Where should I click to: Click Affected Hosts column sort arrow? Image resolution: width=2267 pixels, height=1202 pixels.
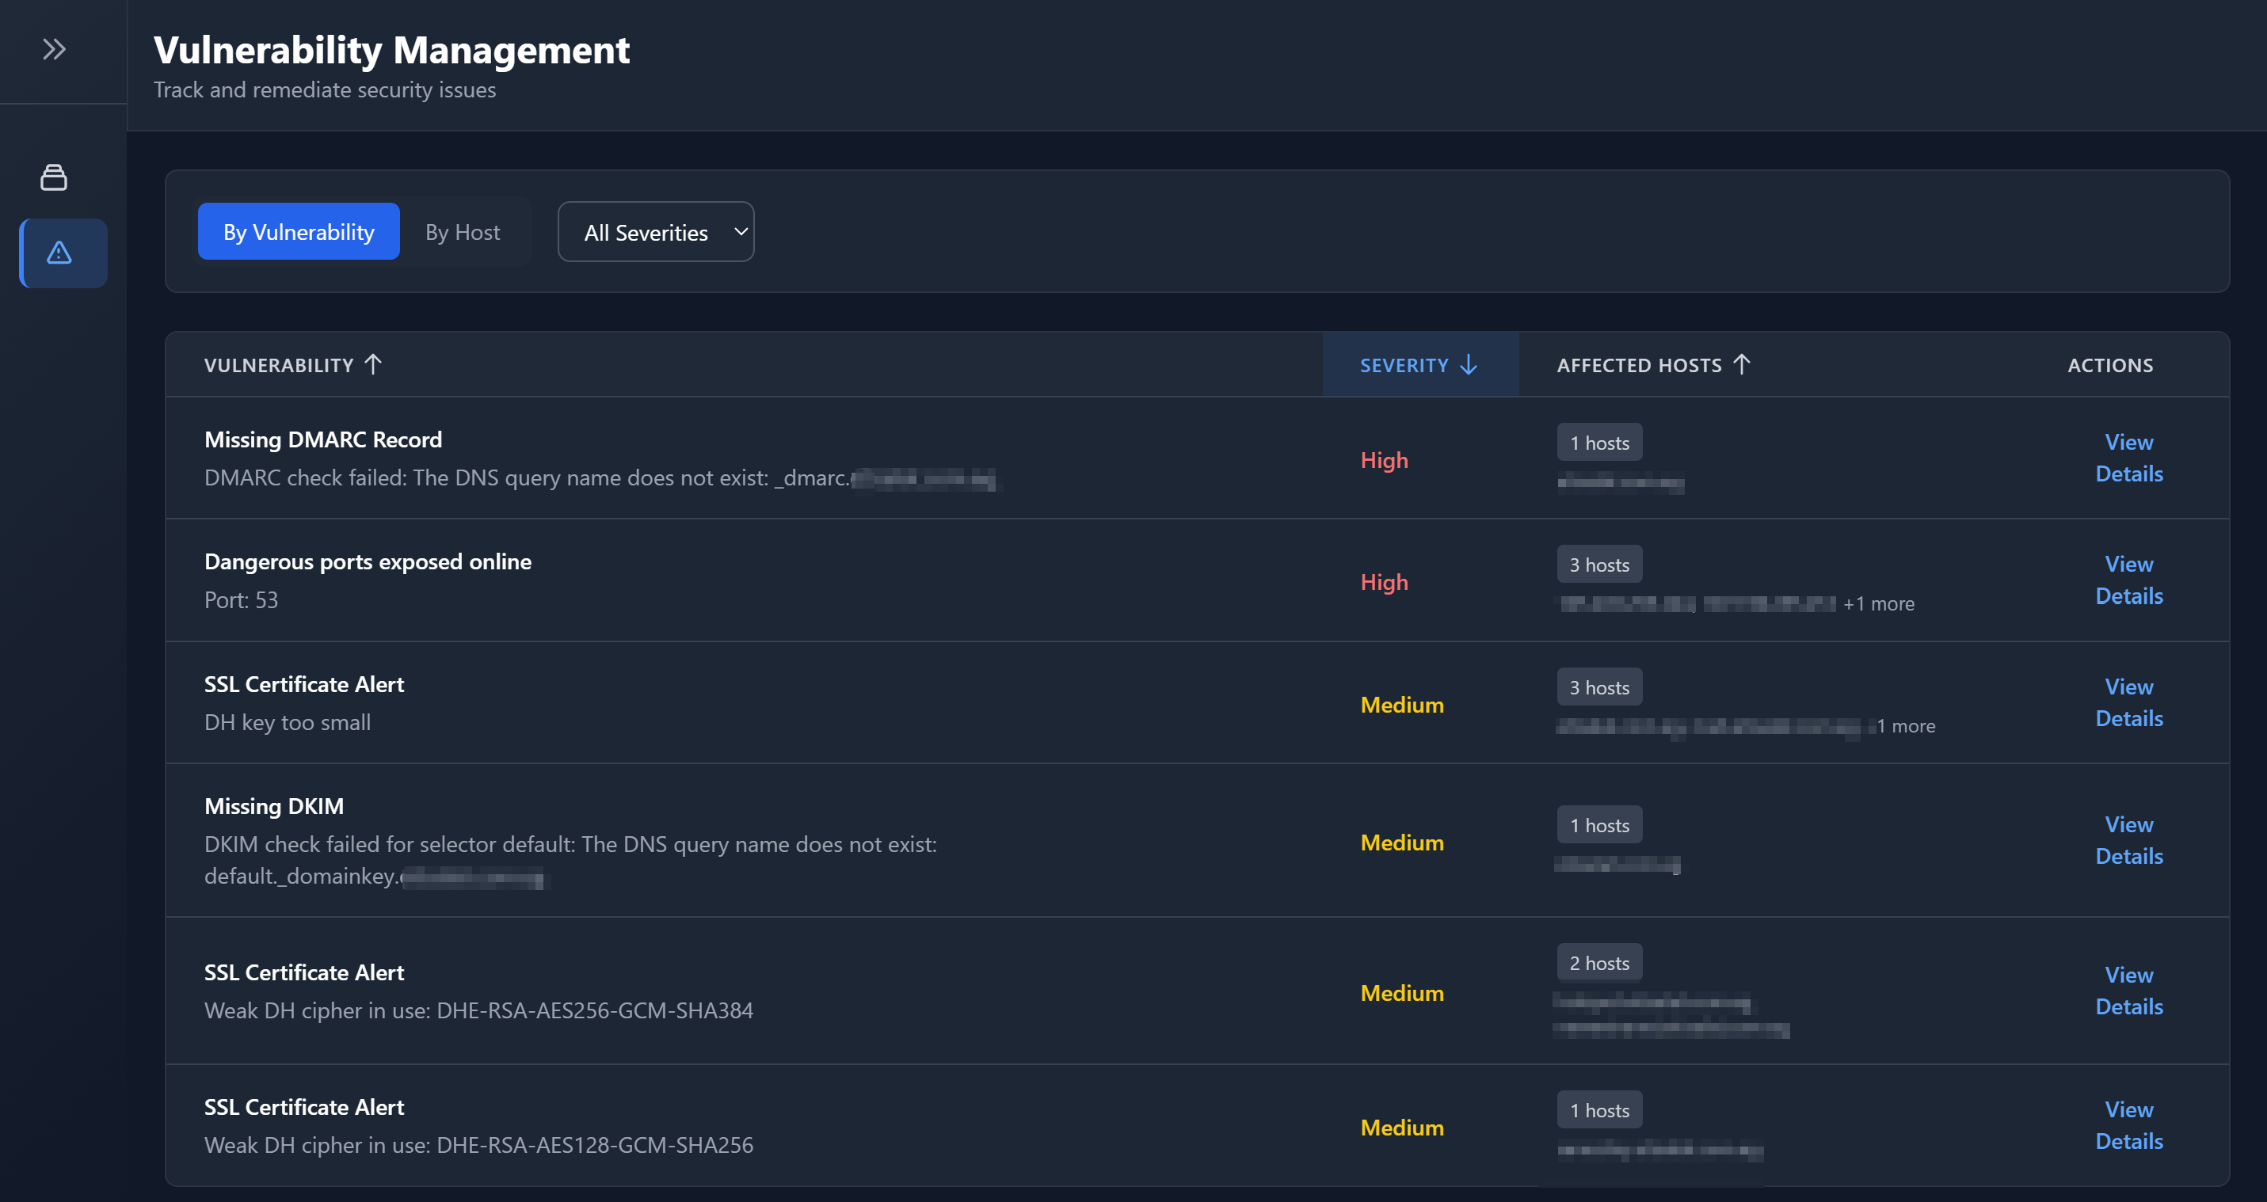(x=1742, y=364)
